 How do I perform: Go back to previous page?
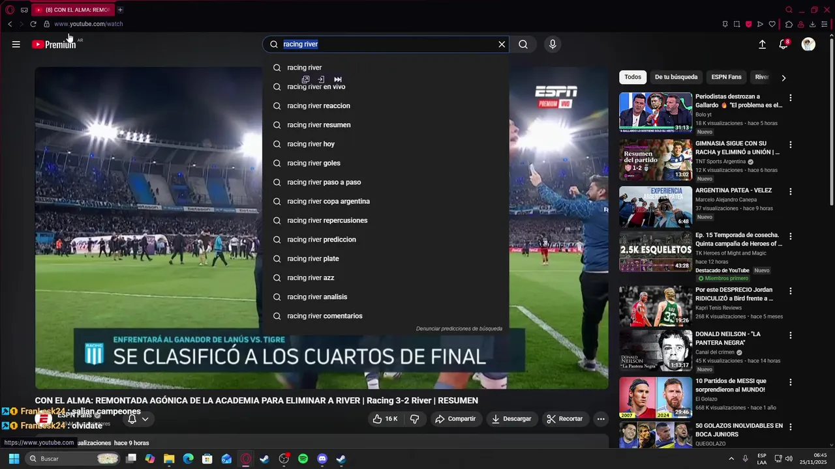coord(10,24)
